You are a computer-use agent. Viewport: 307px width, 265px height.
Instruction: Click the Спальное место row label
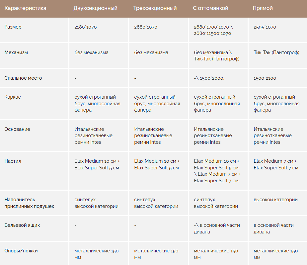[23, 78]
